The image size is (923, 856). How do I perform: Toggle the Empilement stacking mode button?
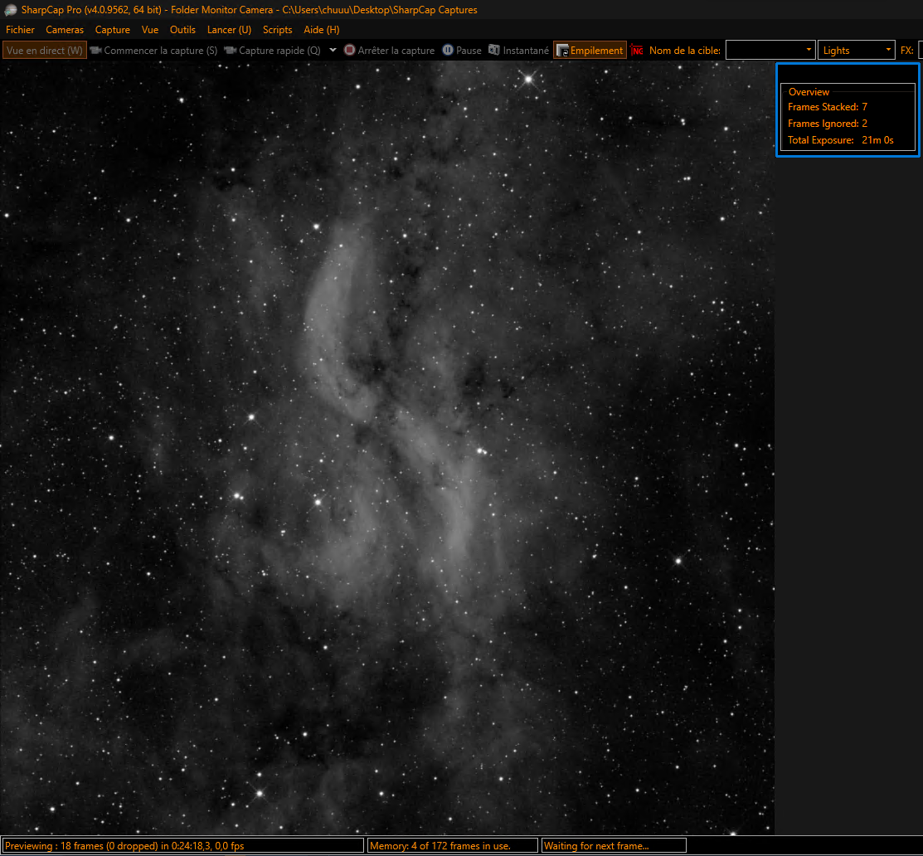click(x=590, y=51)
